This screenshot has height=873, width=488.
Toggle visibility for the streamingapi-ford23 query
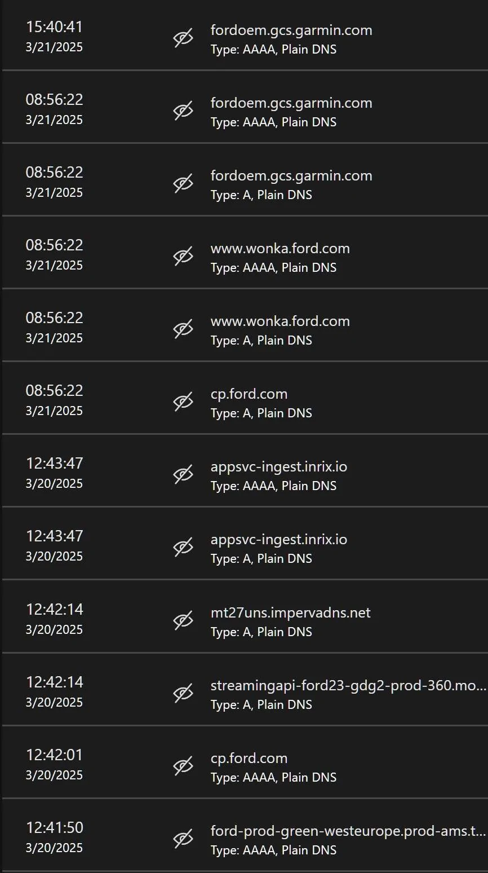point(183,694)
